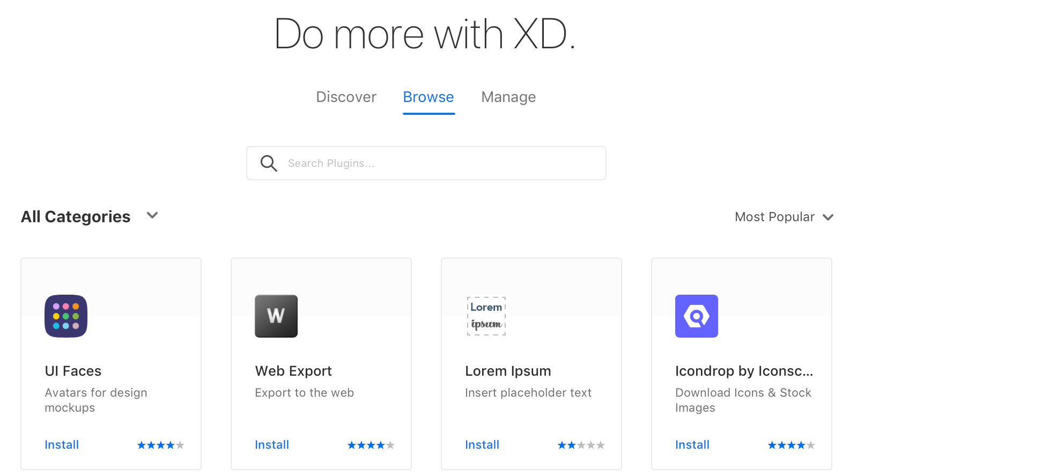The image size is (1064, 475).
Task: Click the Web Export plugin icon
Action: (276, 316)
